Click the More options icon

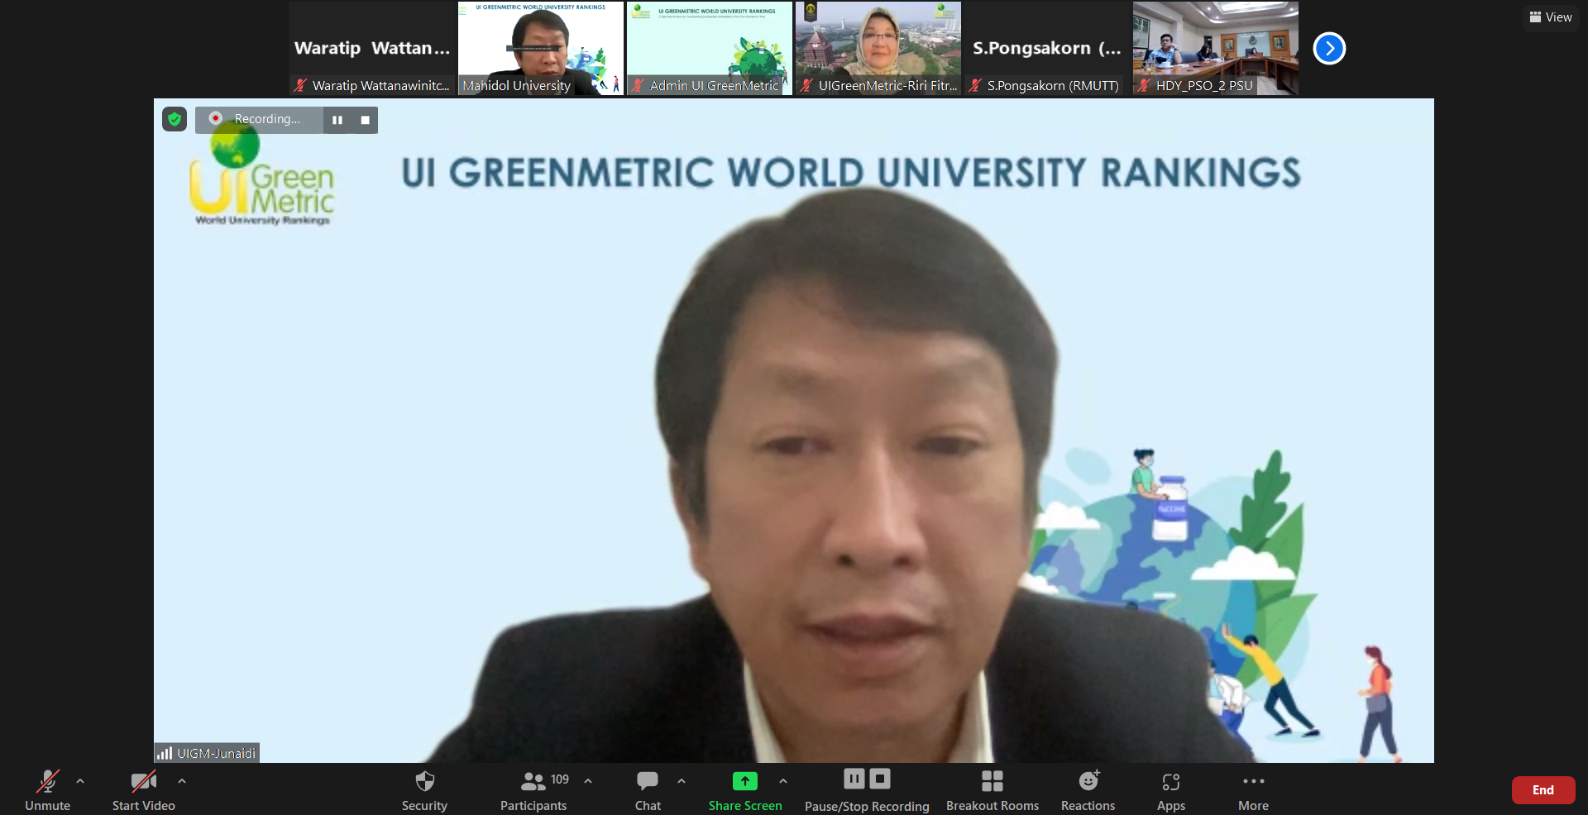pos(1253,780)
